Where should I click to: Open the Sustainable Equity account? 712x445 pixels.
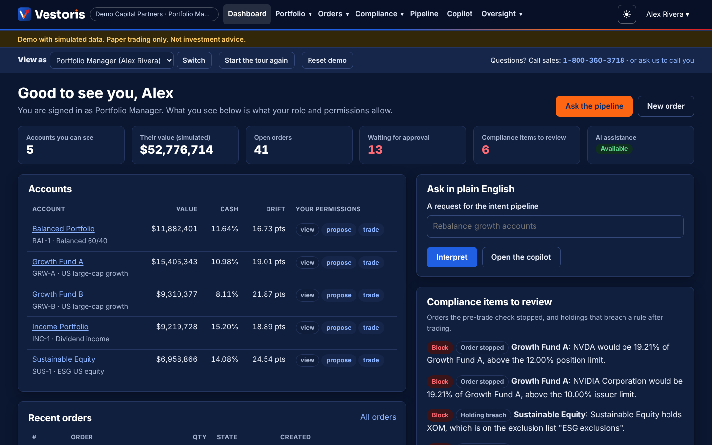(64, 359)
